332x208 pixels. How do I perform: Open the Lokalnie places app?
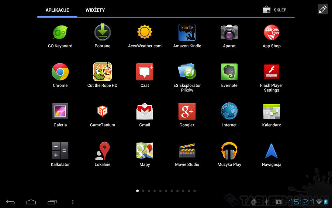pos(103,151)
